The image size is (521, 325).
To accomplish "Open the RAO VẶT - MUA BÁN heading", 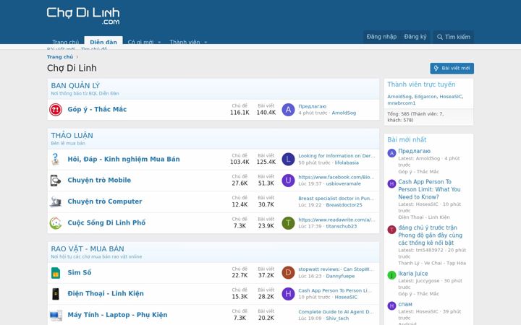I will [x=88, y=248].
